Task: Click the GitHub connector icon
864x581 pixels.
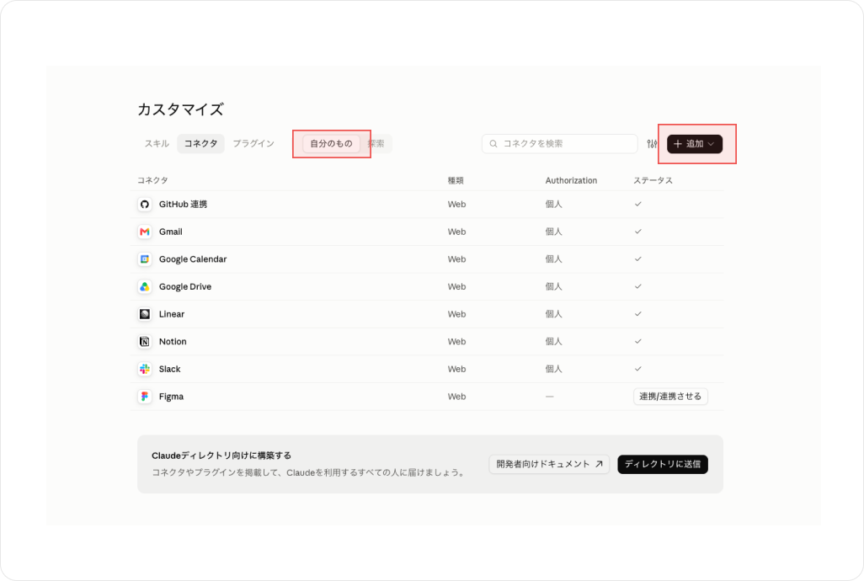Action: [144, 205]
